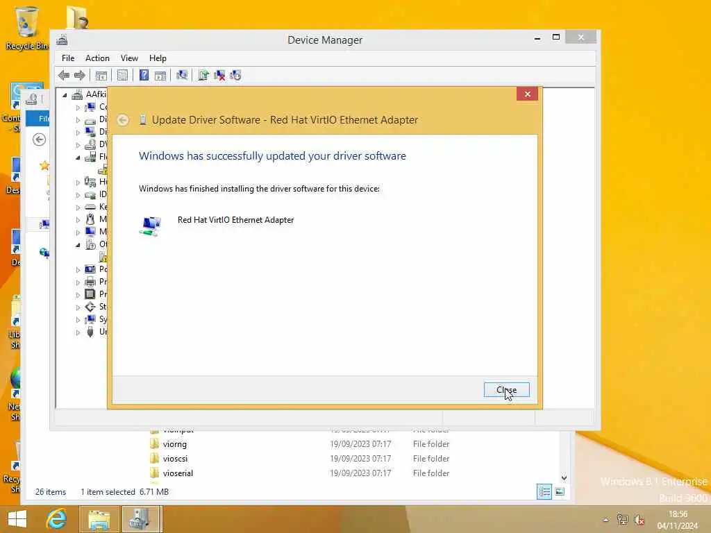
Task: Click Uninstall device icon with red X
Action: [x=219, y=75]
